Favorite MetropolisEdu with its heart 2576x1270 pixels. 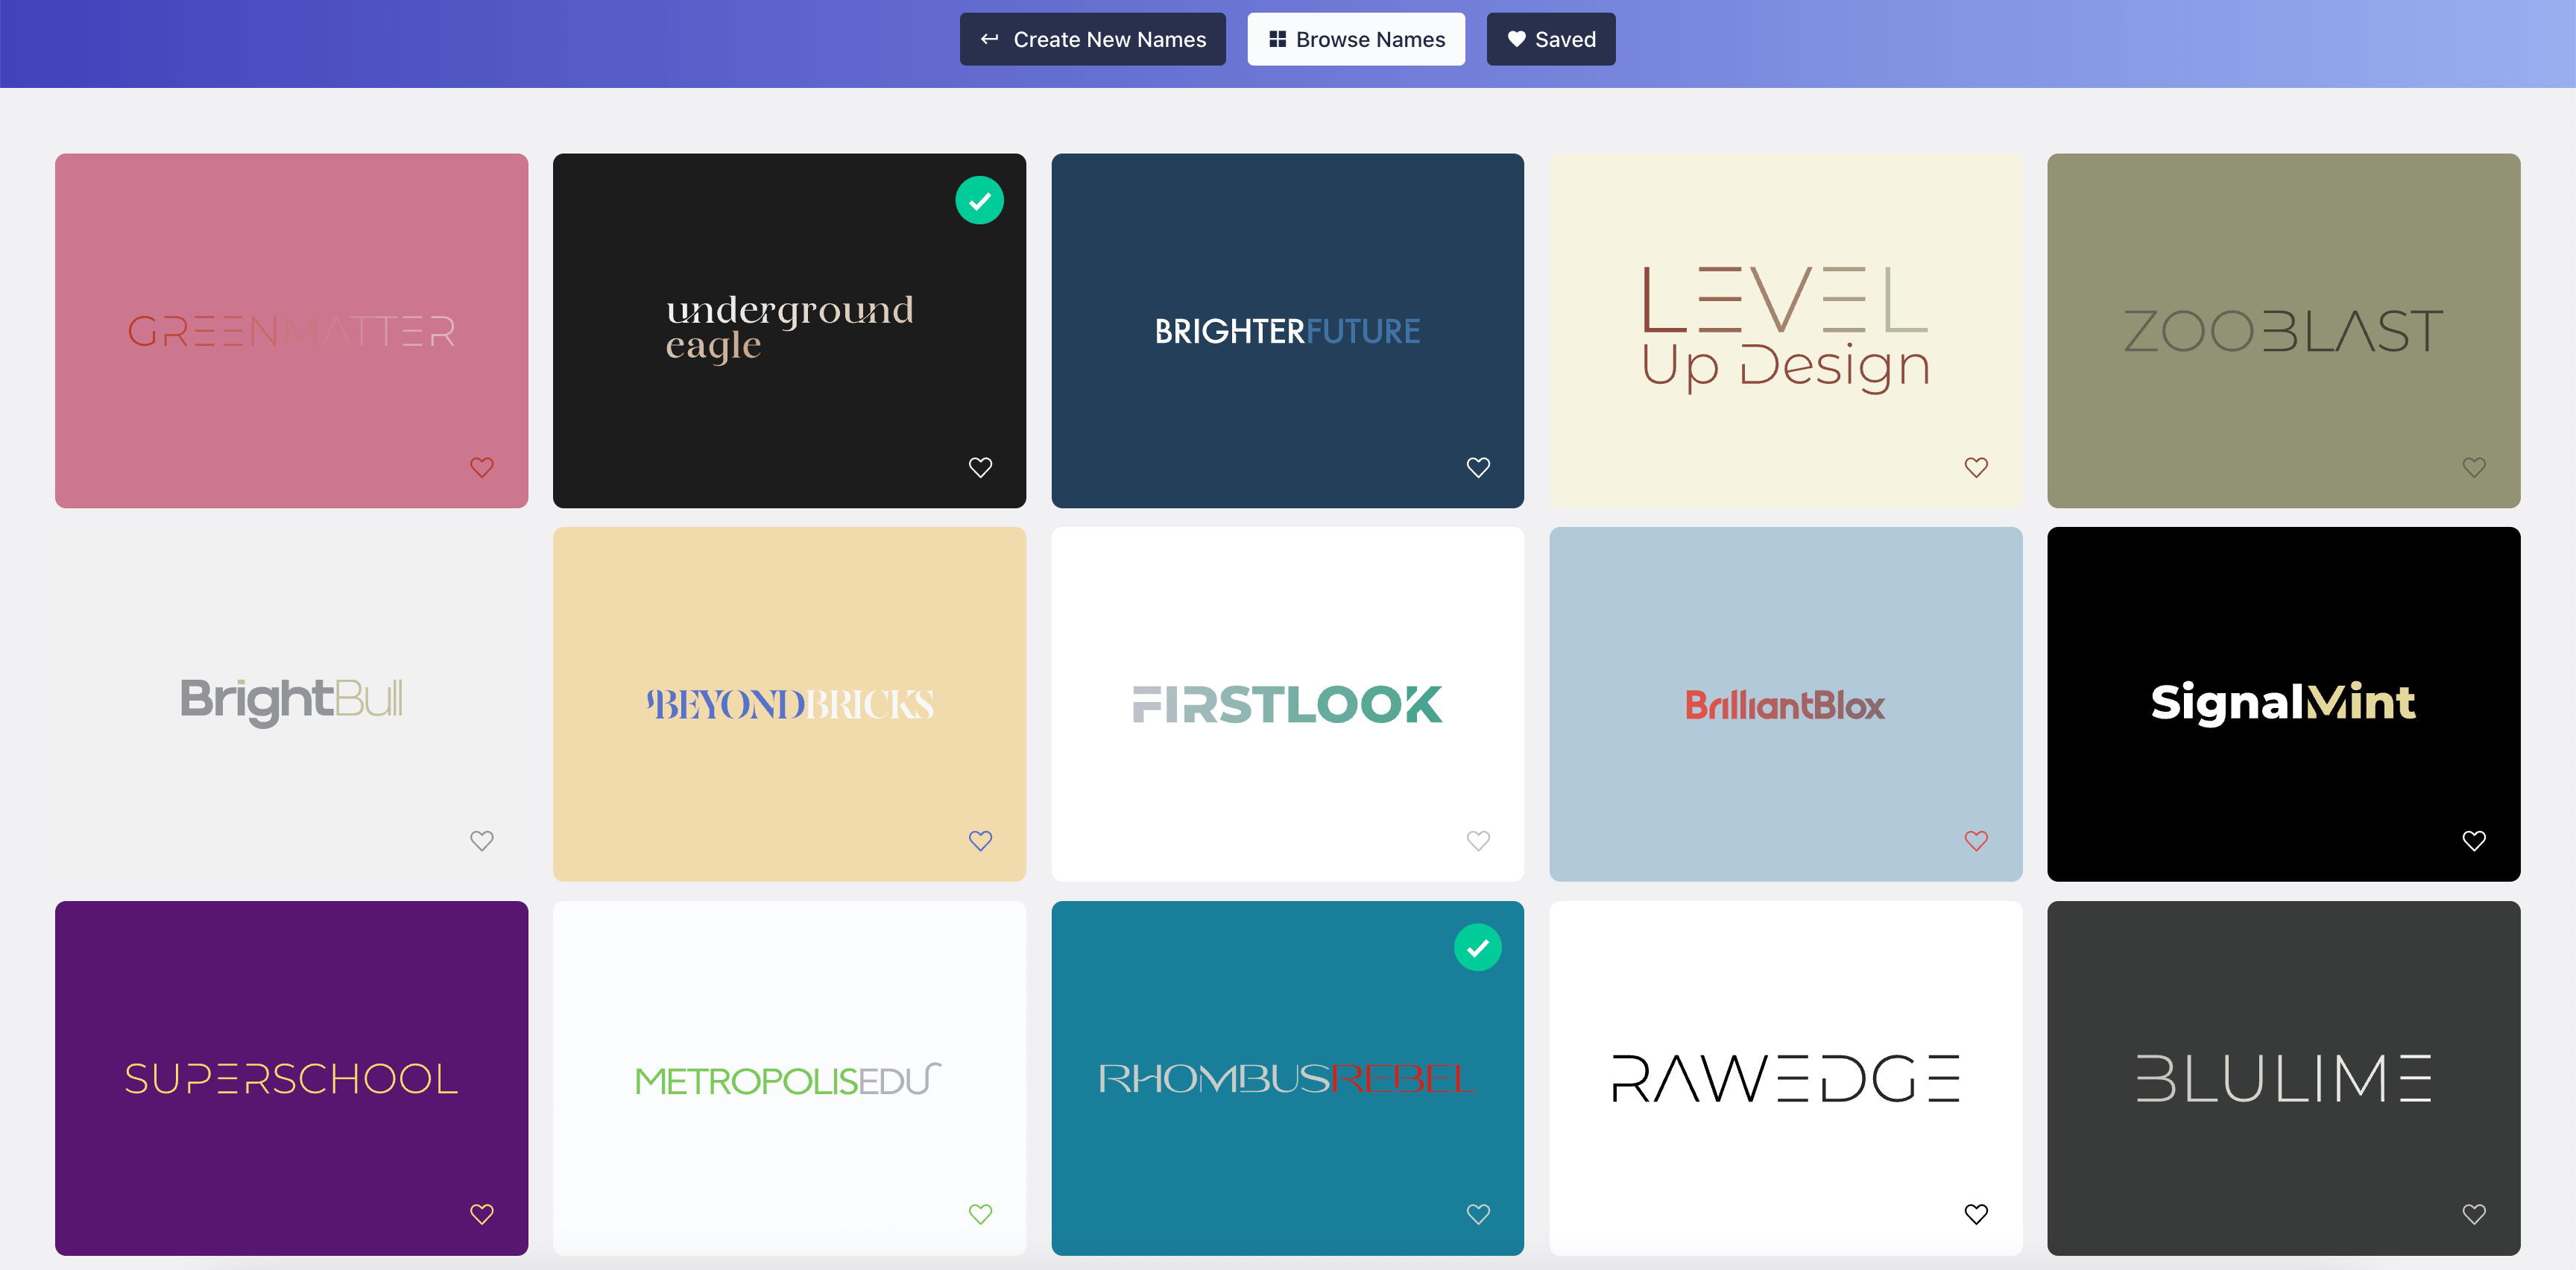click(980, 1214)
